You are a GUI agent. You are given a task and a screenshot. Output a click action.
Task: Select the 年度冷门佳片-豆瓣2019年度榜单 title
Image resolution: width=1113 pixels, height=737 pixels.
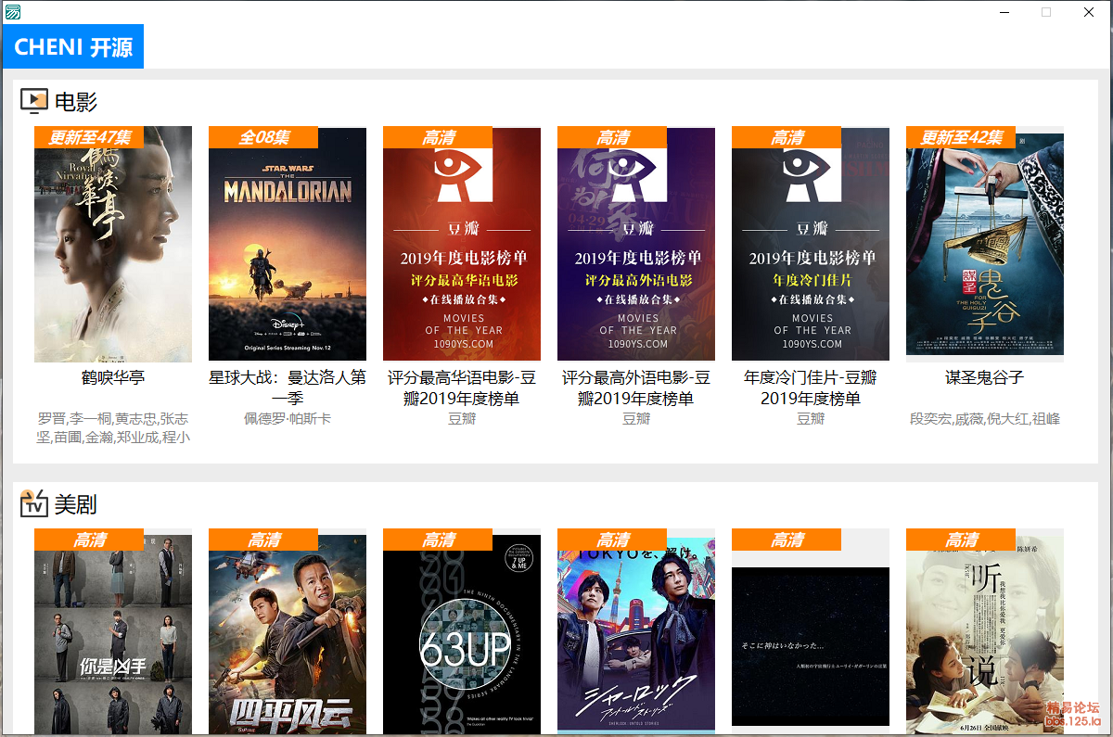click(x=811, y=388)
